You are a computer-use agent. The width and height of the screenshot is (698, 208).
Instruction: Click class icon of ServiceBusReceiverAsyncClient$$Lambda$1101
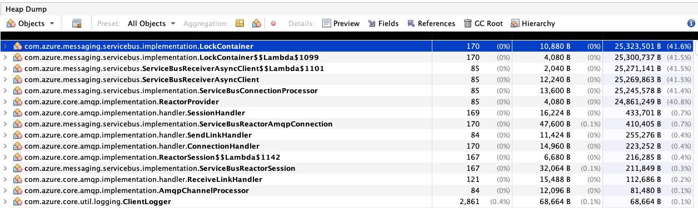(17, 69)
